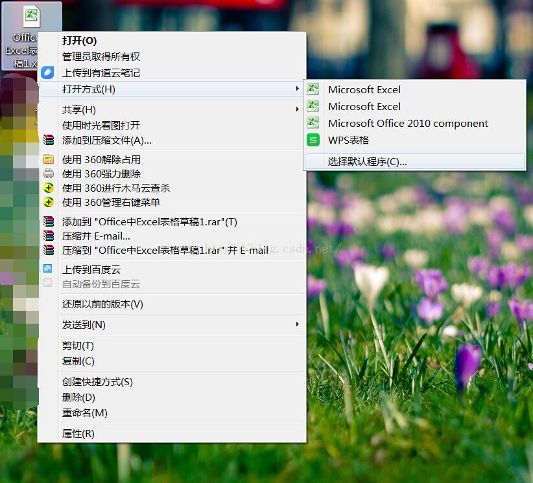Click the green WPS表格 icon

(313, 140)
